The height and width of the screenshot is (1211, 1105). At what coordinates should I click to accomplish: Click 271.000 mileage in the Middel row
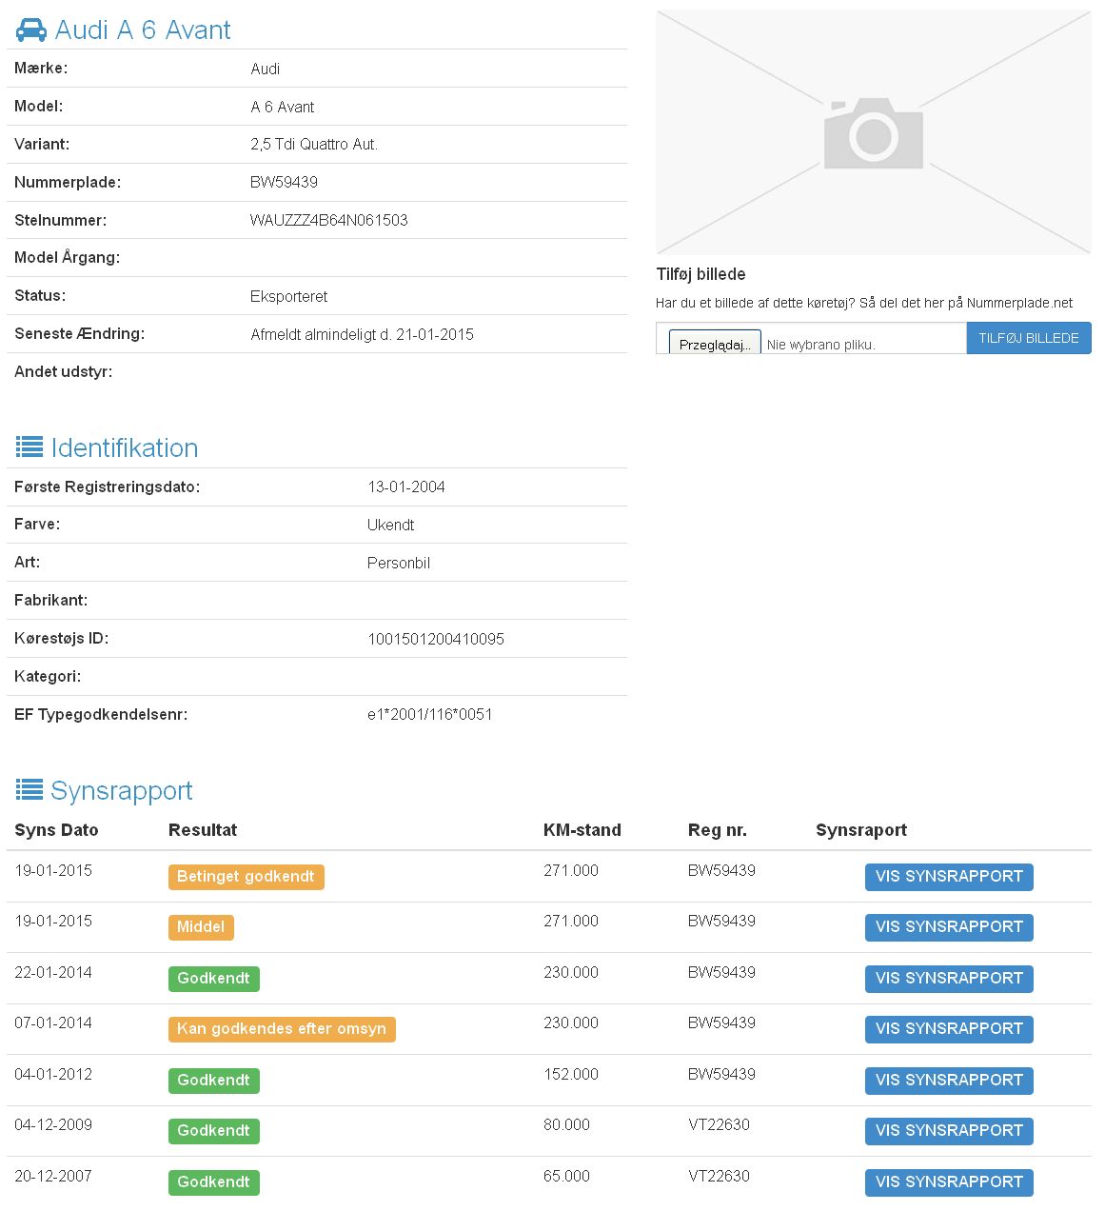point(571,921)
